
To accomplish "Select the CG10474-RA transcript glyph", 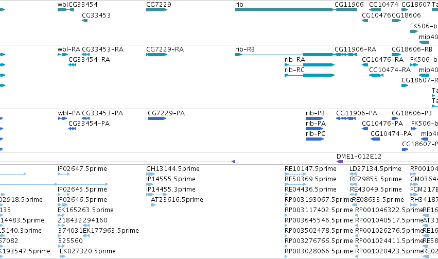I will (x=376, y=75).
